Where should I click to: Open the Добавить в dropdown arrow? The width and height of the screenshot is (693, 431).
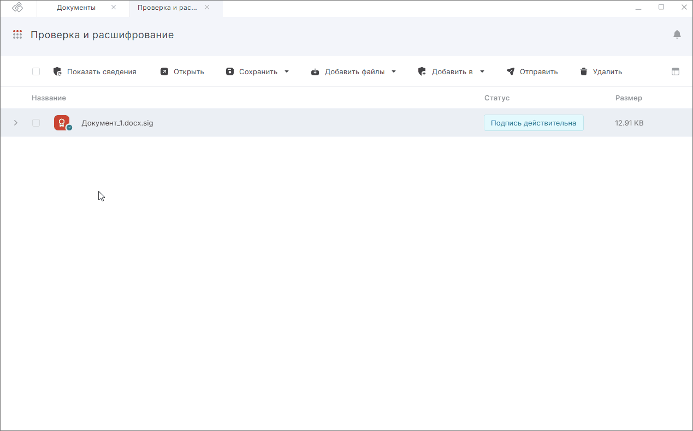point(482,71)
